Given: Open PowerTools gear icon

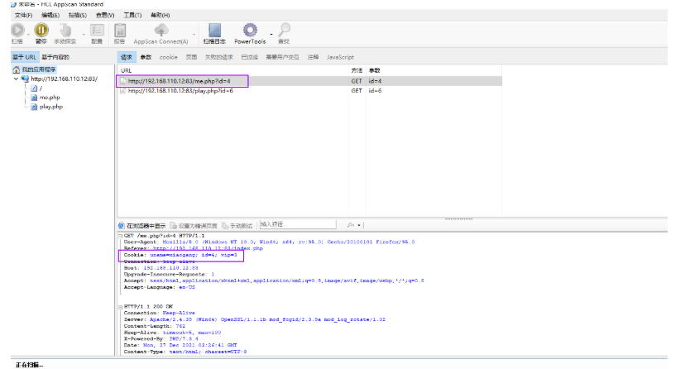Looking at the screenshot, I should coord(250,30).
